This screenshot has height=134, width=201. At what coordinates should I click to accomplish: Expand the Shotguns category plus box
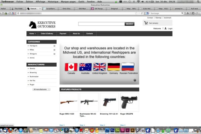coord(54,54)
